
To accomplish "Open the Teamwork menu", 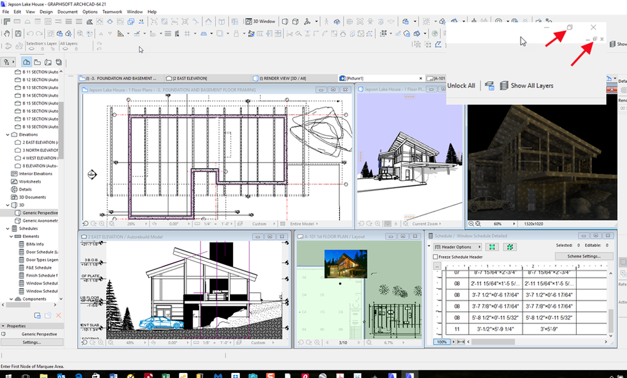I will click(x=112, y=12).
